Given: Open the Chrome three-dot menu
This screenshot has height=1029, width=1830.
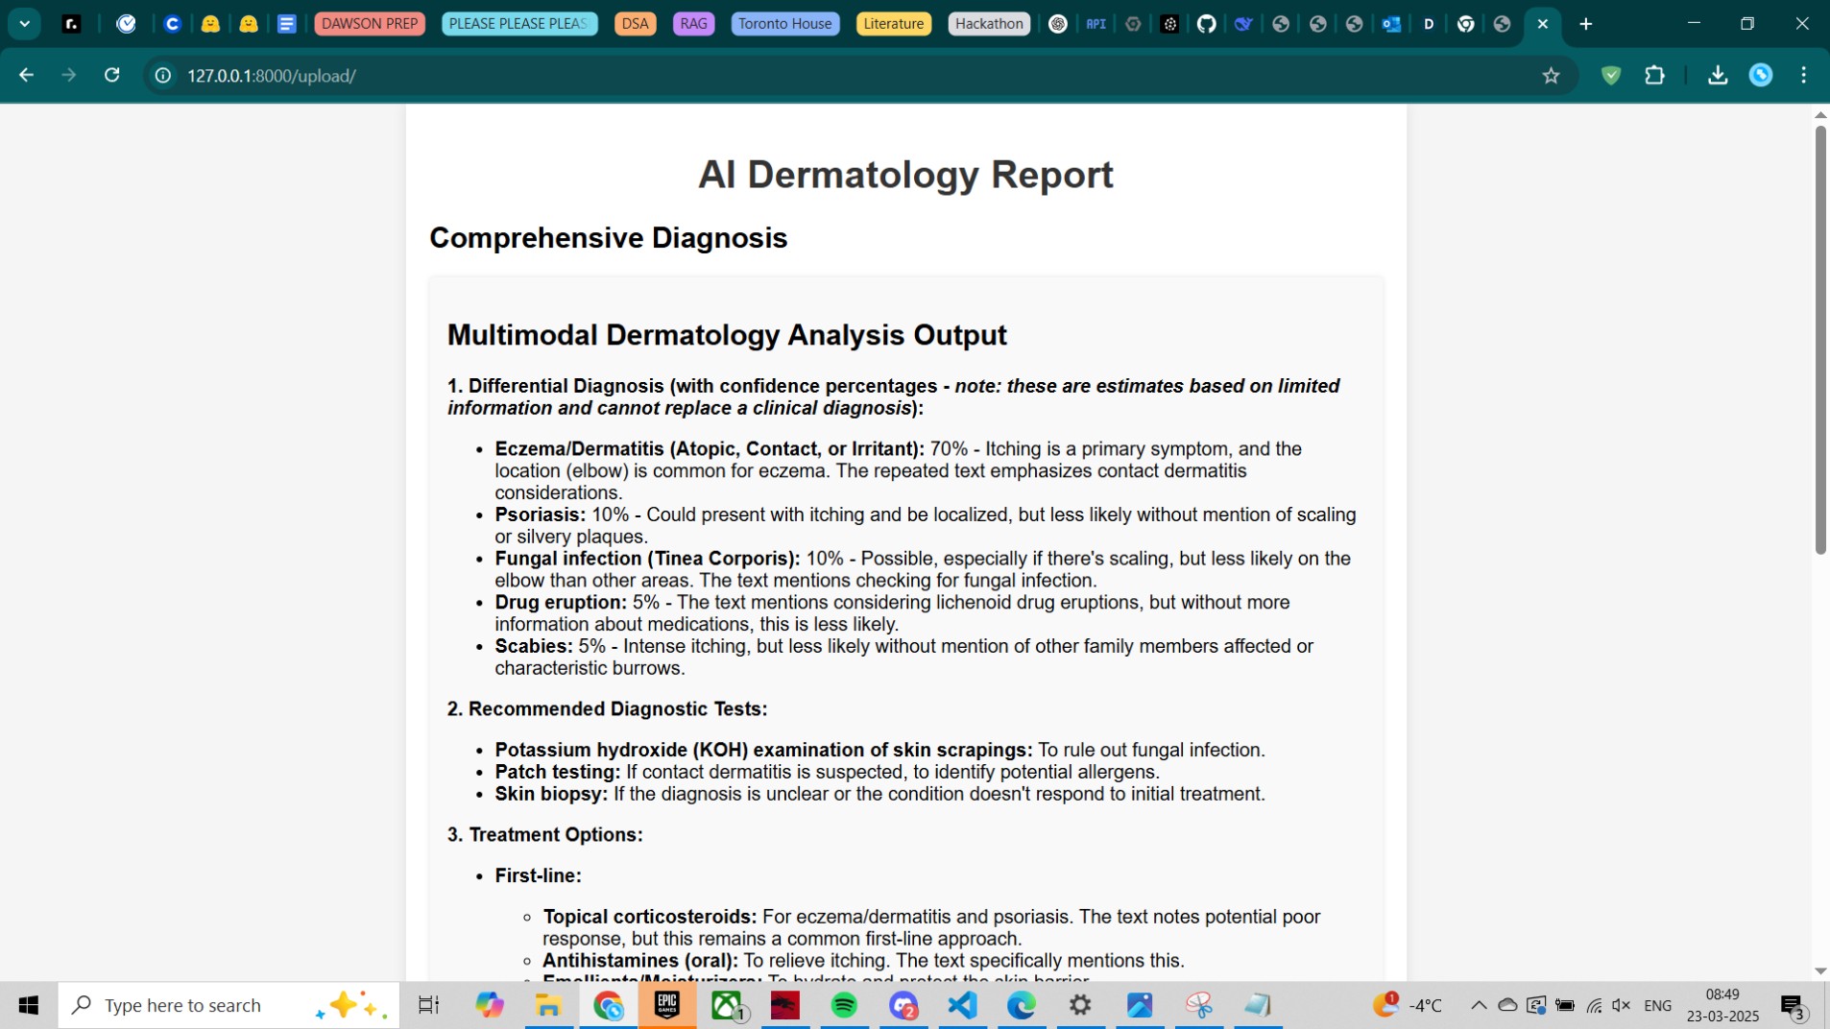Looking at the screenshot, I should coord(1804,75).
